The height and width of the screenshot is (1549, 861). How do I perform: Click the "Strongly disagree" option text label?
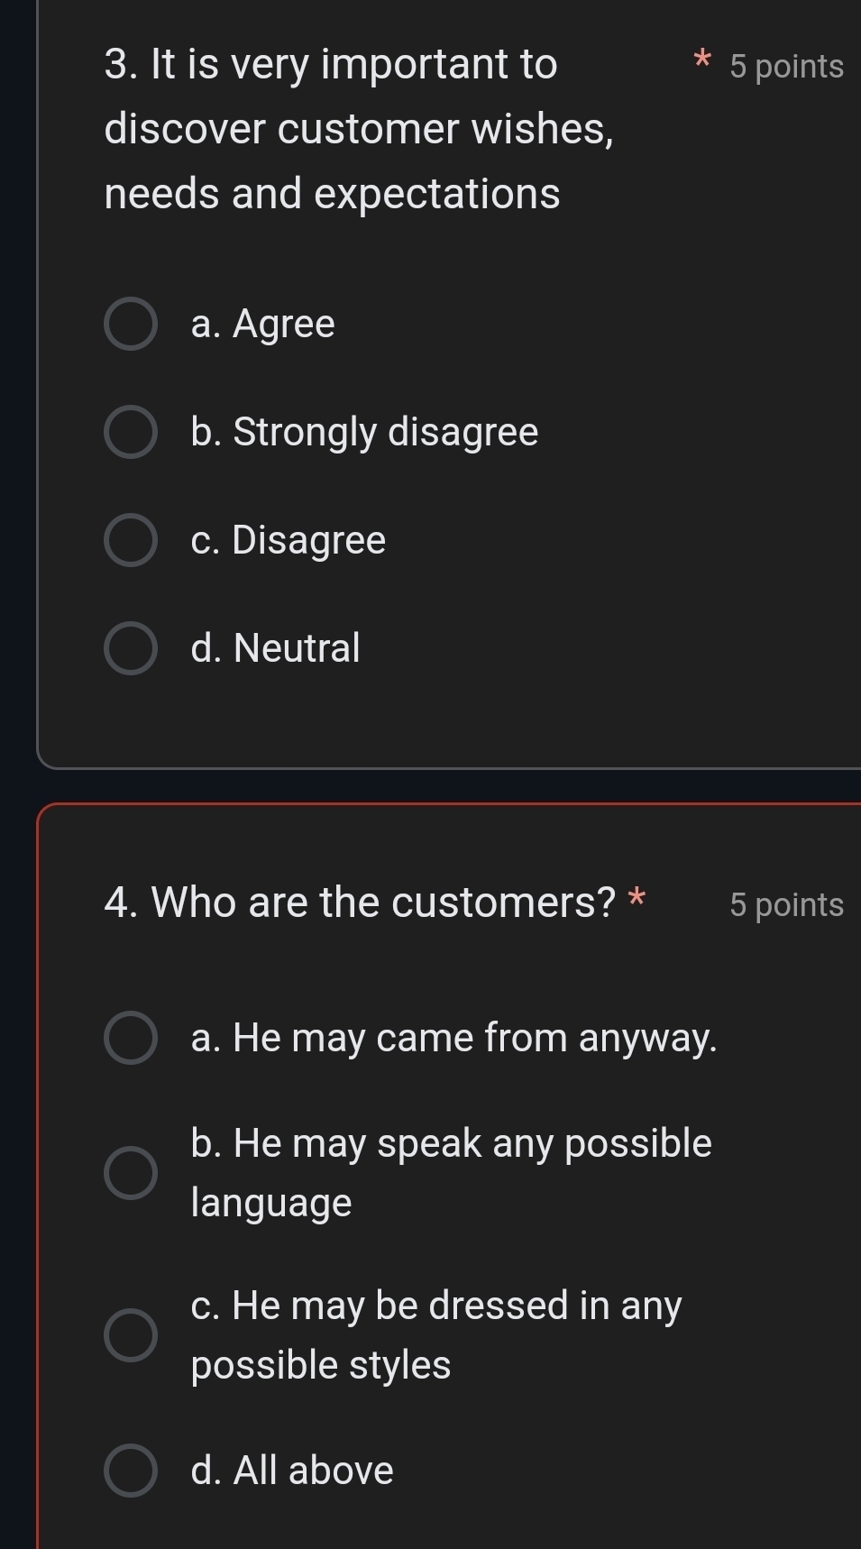(364, 433)
